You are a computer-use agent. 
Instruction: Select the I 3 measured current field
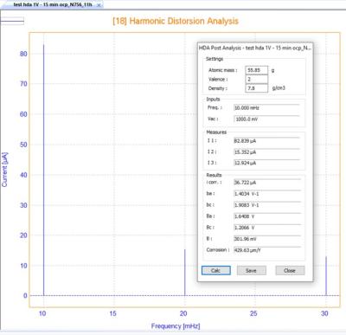click(266, 163)
